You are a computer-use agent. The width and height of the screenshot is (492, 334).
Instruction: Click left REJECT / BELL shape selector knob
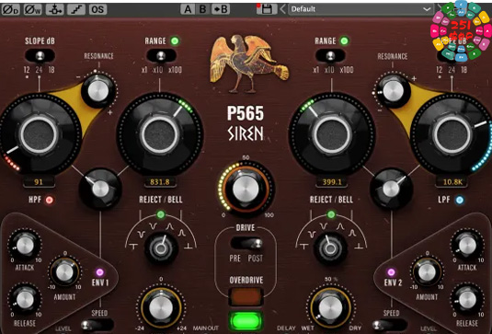click(x=161, y=248)
